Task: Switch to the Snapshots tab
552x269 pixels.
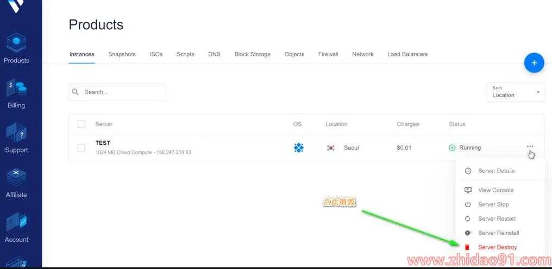Action: coord(122,54)
